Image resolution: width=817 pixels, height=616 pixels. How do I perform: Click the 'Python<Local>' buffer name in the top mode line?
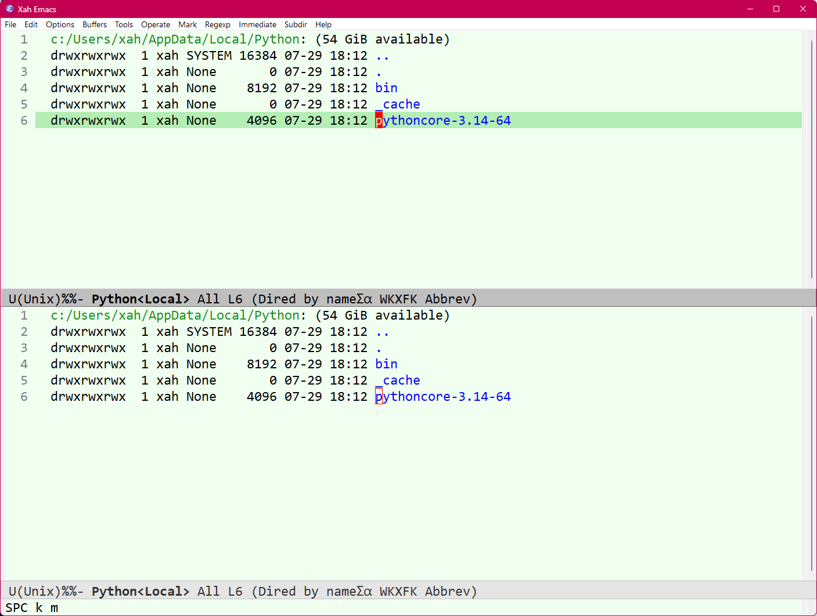[x=141, y=299]
